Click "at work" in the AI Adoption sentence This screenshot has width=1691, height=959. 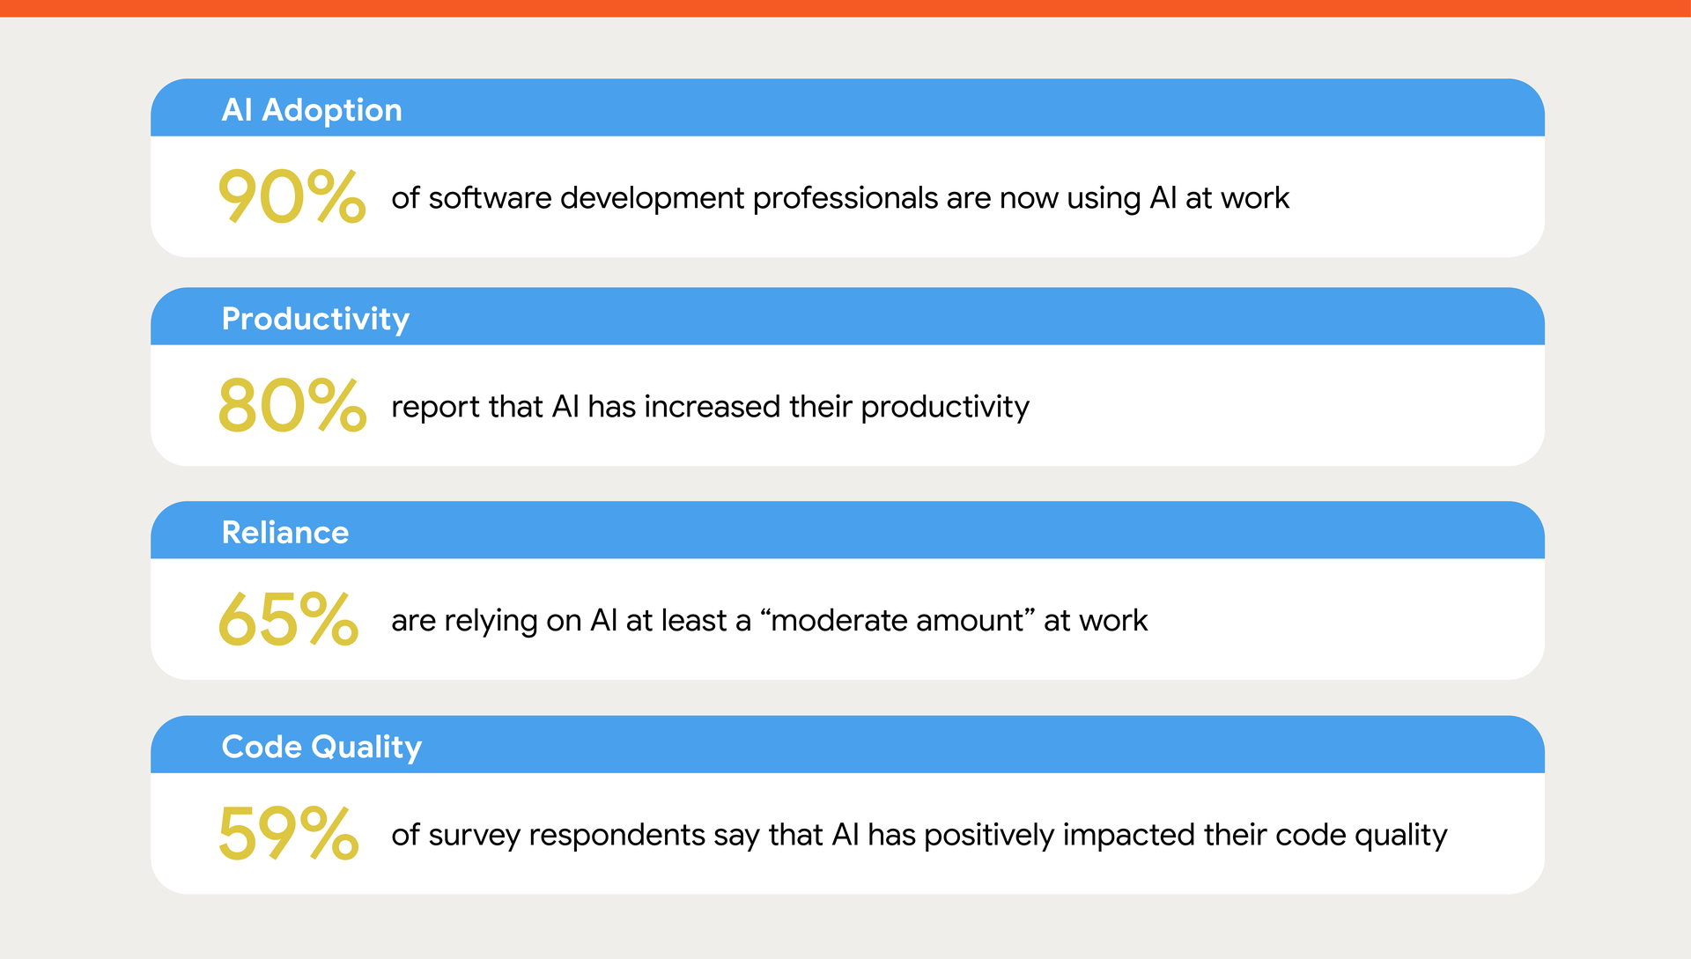(1237, 198)
